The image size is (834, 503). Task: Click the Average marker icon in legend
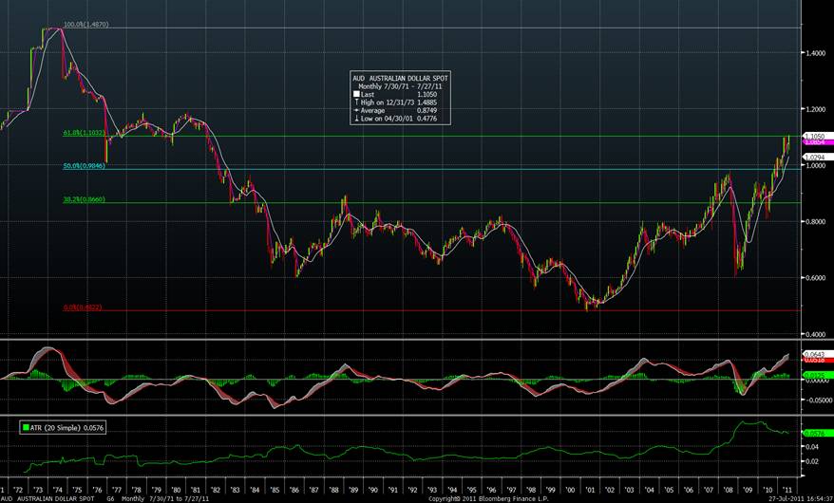pos(357,109)
